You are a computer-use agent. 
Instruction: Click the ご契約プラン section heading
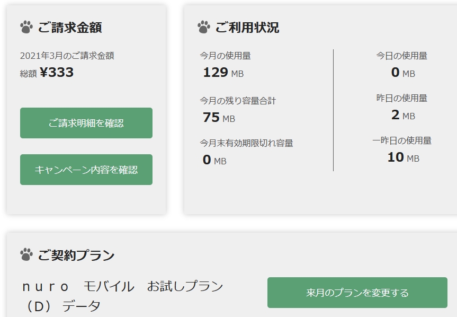[x=76, y=256]
